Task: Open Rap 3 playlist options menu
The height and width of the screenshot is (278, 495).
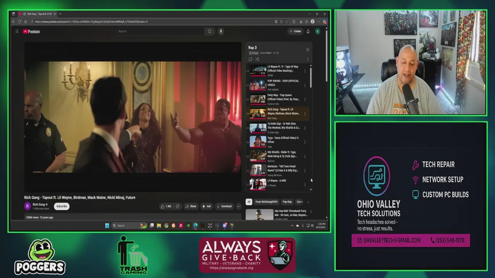Action: pyautogui.click(x=308, y=59)
